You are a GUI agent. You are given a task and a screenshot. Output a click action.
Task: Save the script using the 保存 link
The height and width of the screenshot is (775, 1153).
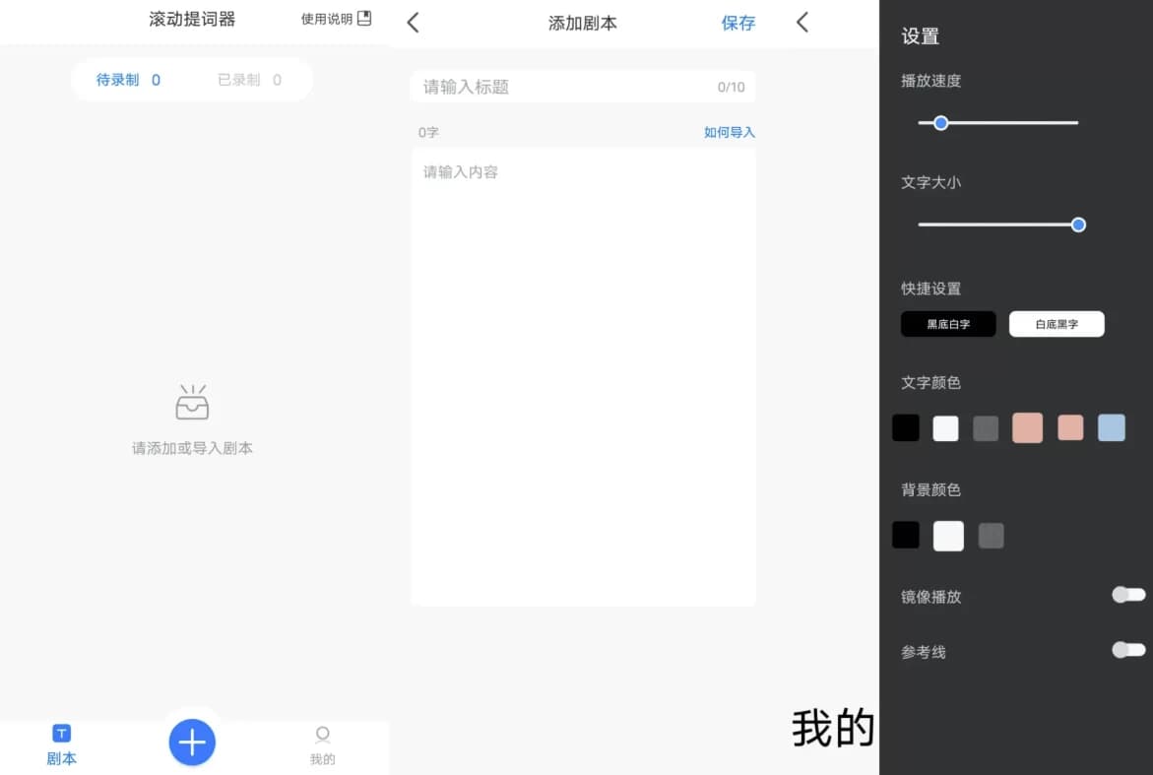[x=738, y=23]
